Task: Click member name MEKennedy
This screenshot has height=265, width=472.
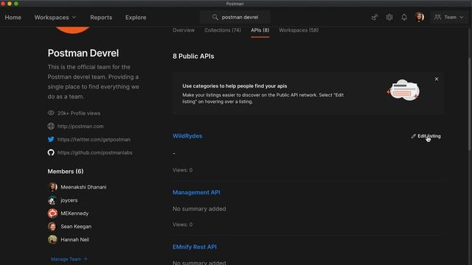Action: pos(74,213)
